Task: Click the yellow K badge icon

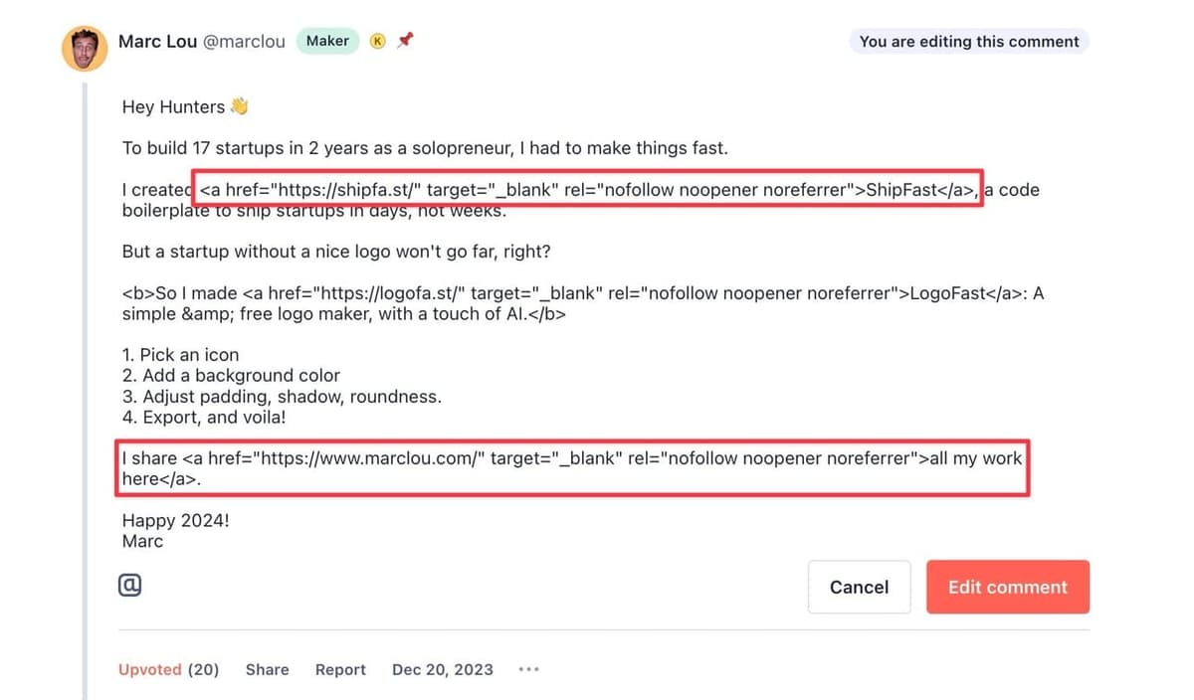Action: 377,42
